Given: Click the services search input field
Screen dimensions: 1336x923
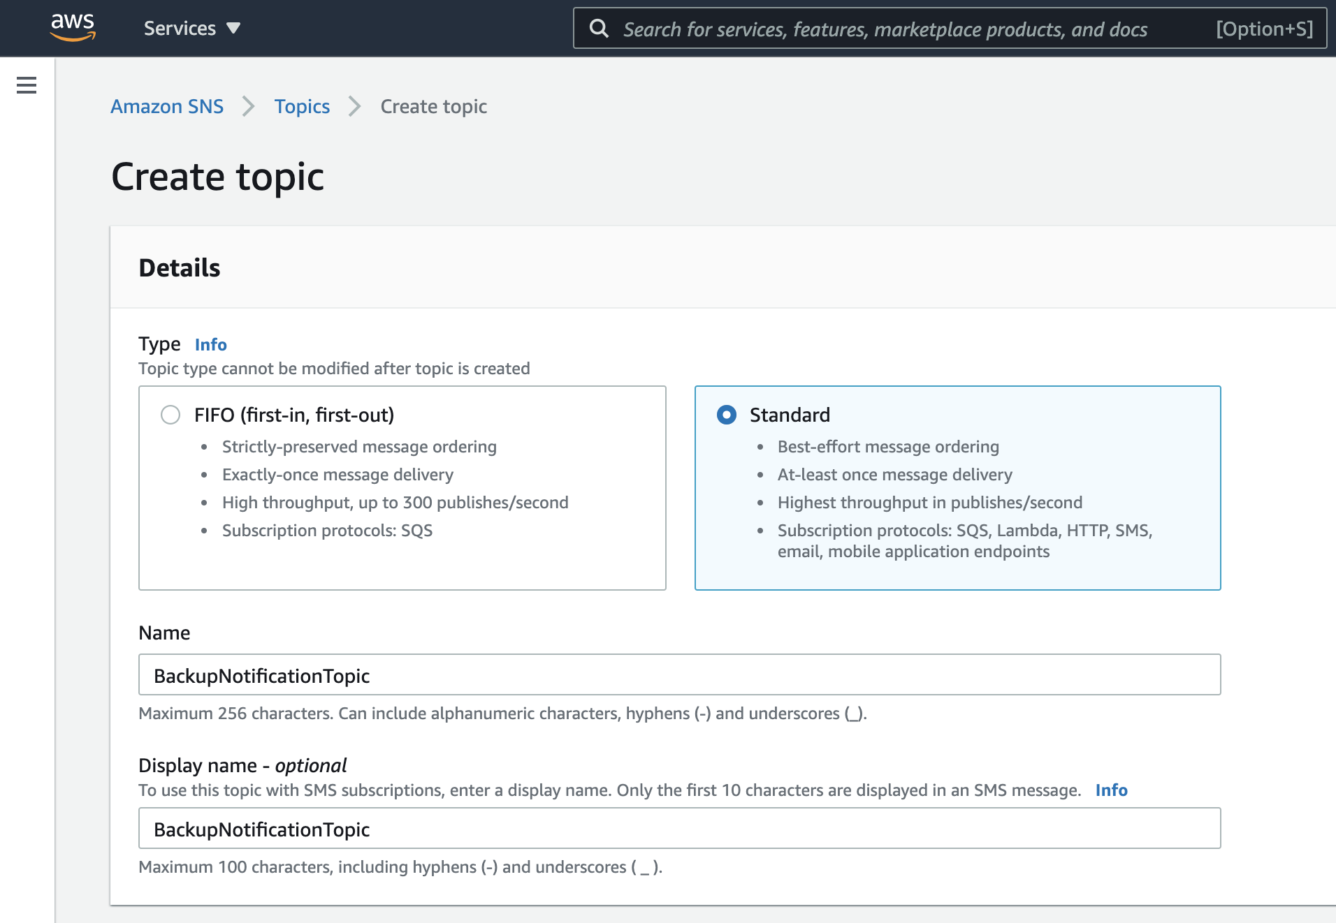Looking at the screenshot, I should coord(950,29).
